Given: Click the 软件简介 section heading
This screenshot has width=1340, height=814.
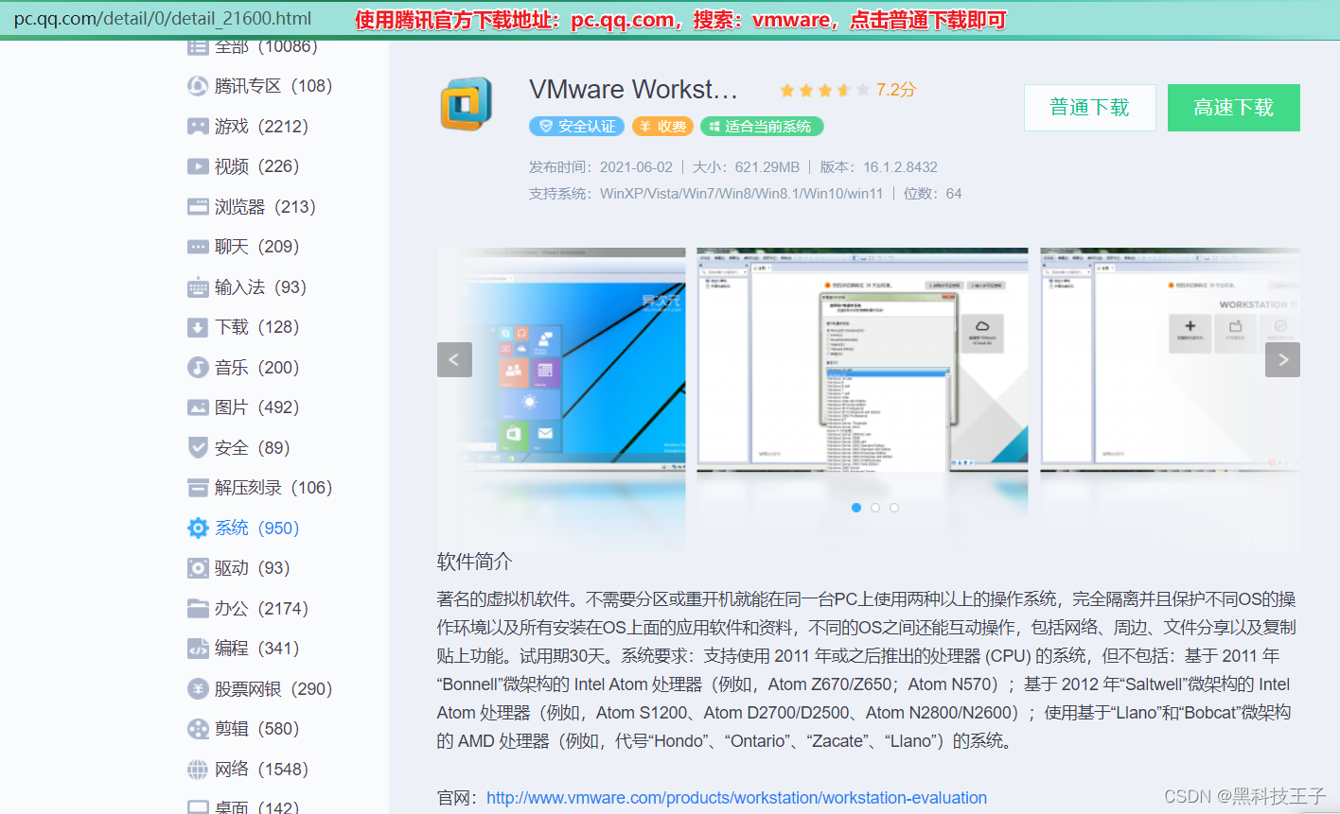Looking at the screenshot, I should click(x=474, y=562).
